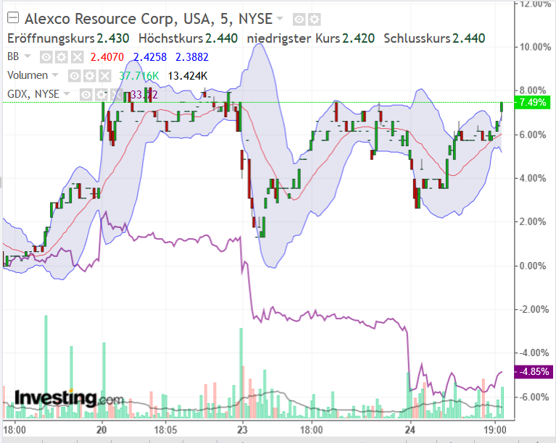The width and height of the screenshot is (556, 443).
Task: Click the BB indicator name label
Action: (x=13, y=56)
